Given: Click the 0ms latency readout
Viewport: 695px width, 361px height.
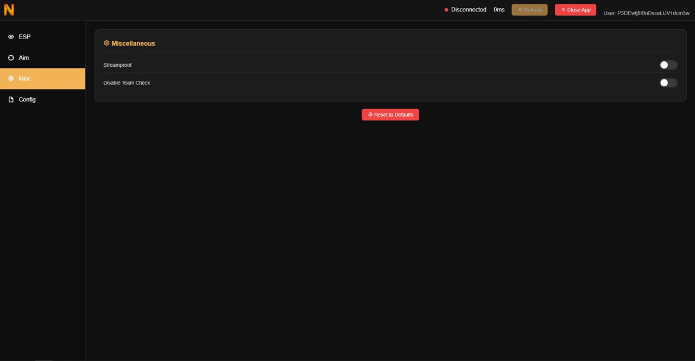Looking at the screenshot, I should point(499,10).
